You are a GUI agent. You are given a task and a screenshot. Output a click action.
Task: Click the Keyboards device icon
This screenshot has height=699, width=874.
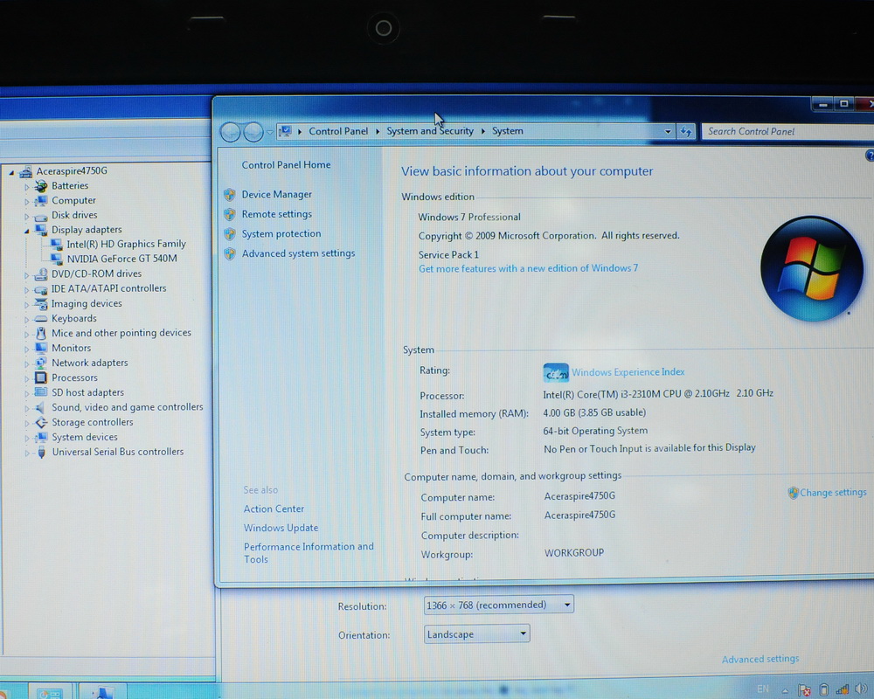tap(41, 319)
